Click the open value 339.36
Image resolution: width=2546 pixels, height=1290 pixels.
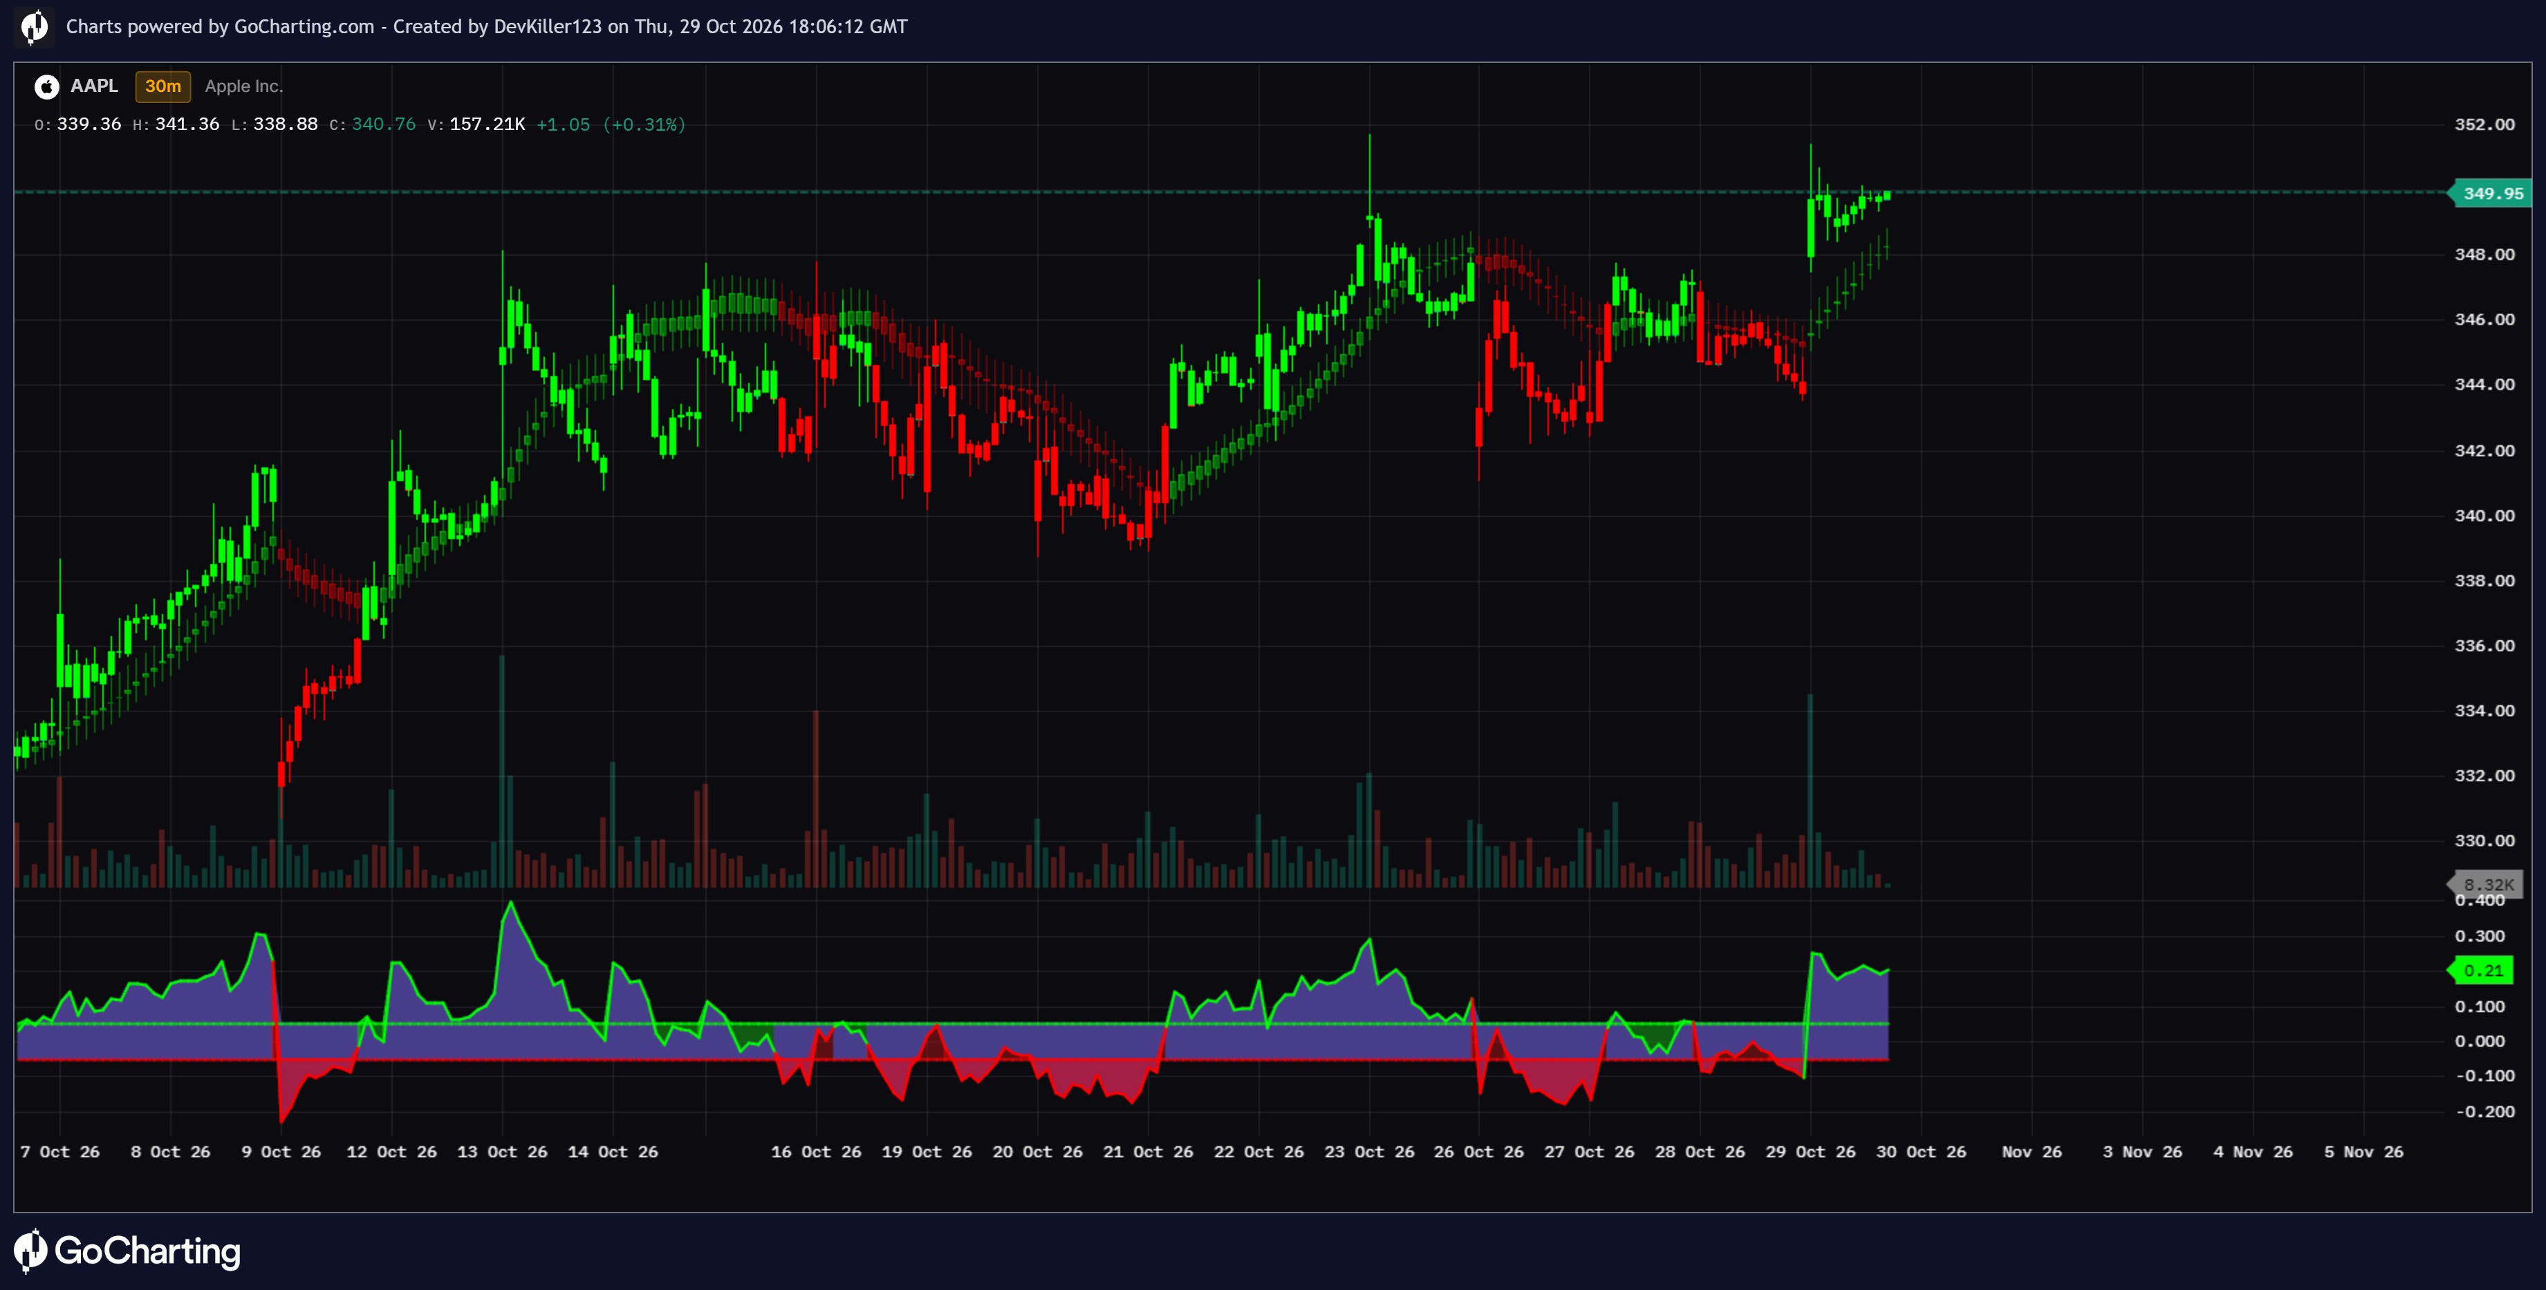point(89,124)
